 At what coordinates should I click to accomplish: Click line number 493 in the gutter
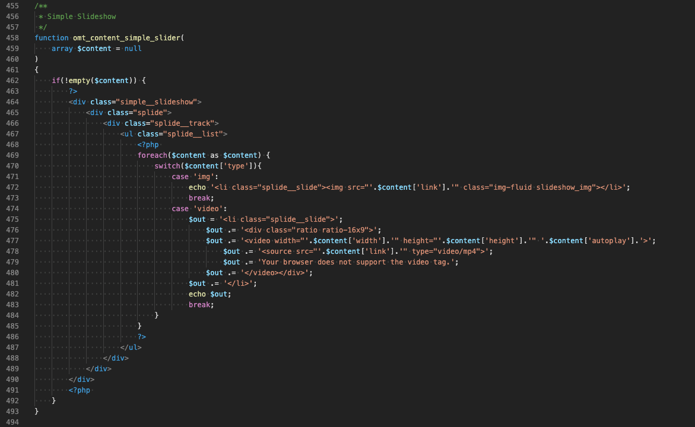[11, 412]
